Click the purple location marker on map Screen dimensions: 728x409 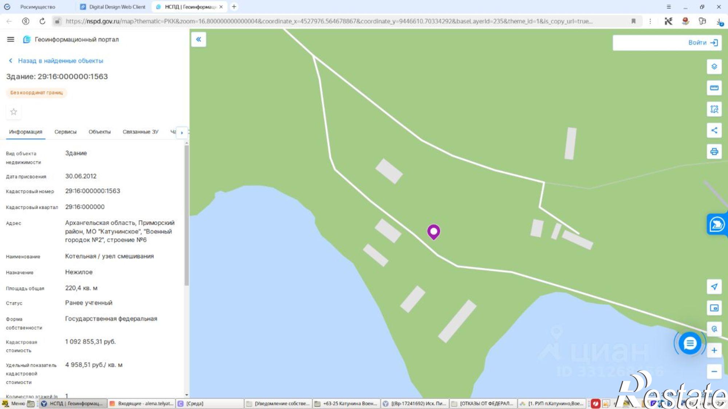(434, 232)
